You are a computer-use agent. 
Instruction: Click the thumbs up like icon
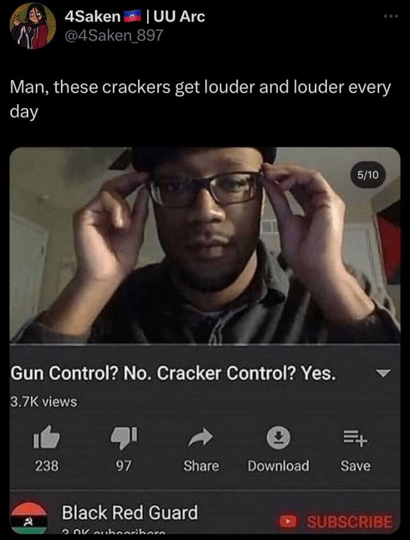pos(46,437)
